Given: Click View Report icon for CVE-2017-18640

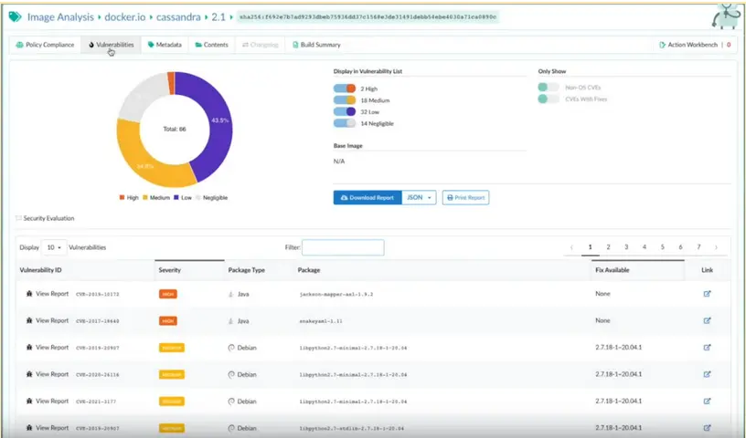Looking at the screenshot, I should click(29, 320).
